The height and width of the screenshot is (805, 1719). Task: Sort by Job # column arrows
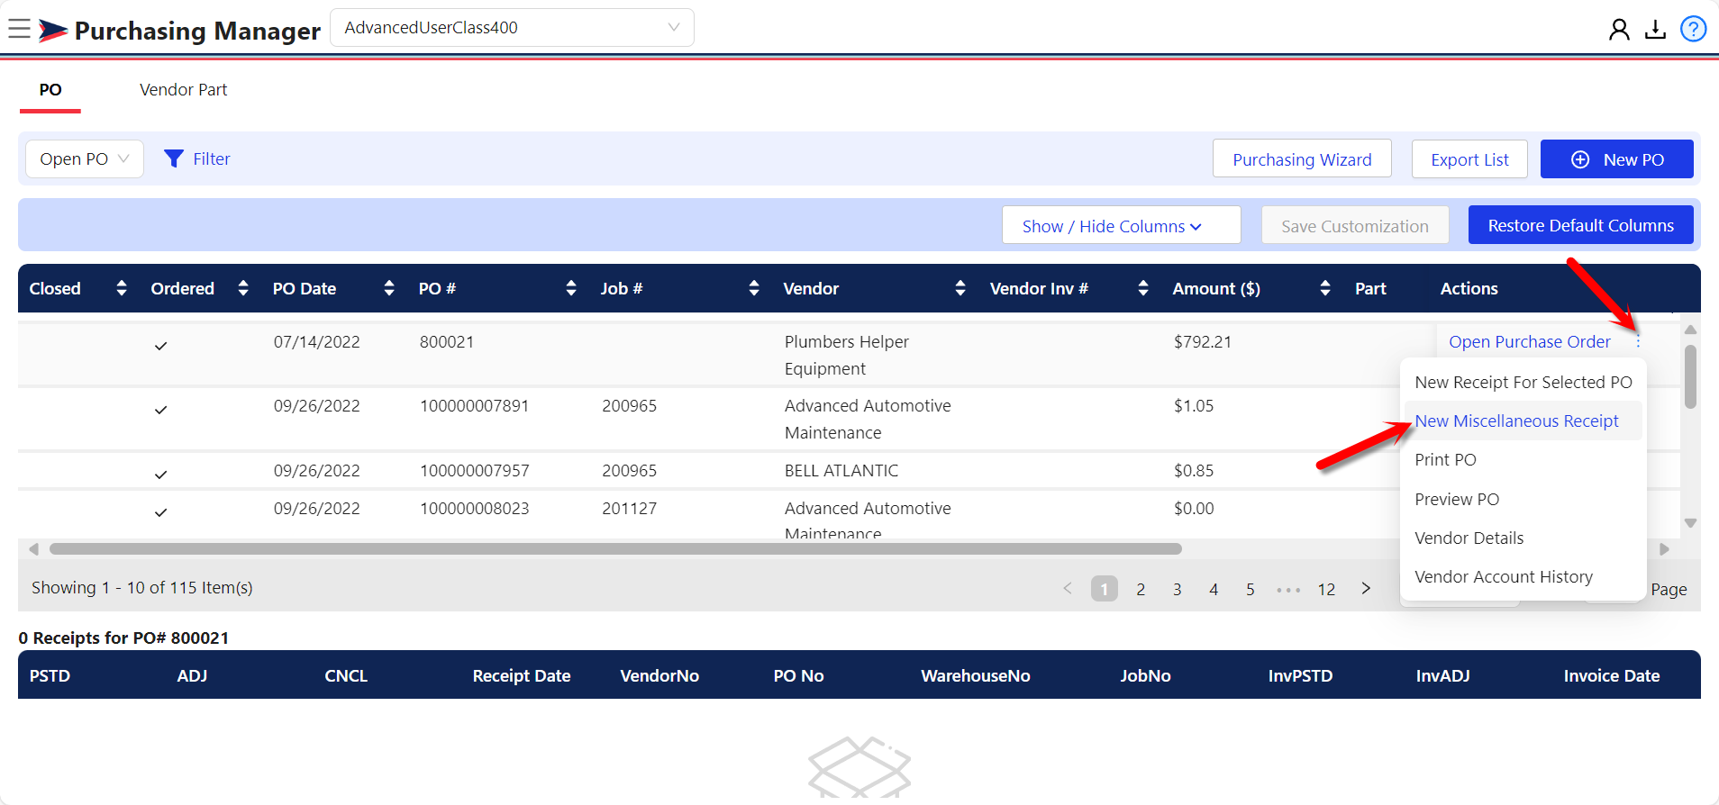pos(754,288)
